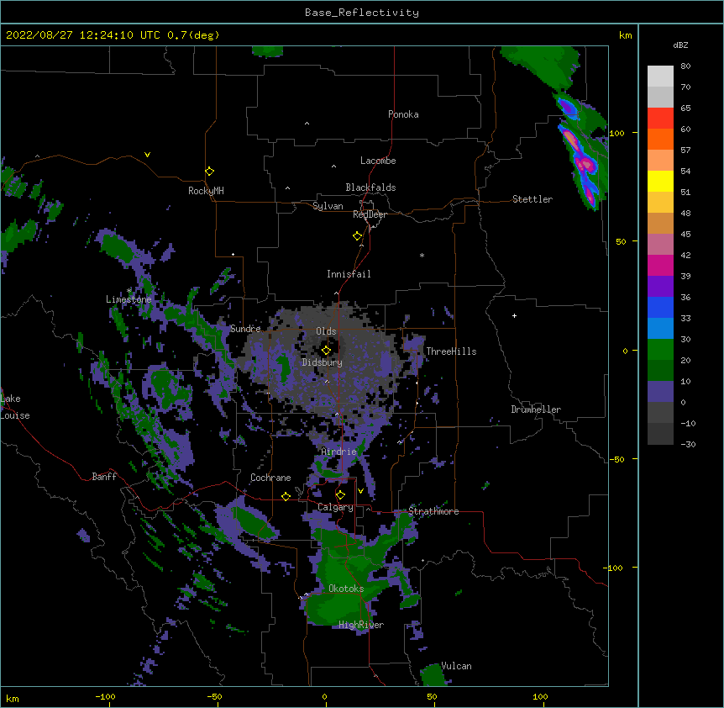This screenshot has width=724, height=708.
Task: Click the green 30 dBZ legend swatch
Action: [660, 350]
